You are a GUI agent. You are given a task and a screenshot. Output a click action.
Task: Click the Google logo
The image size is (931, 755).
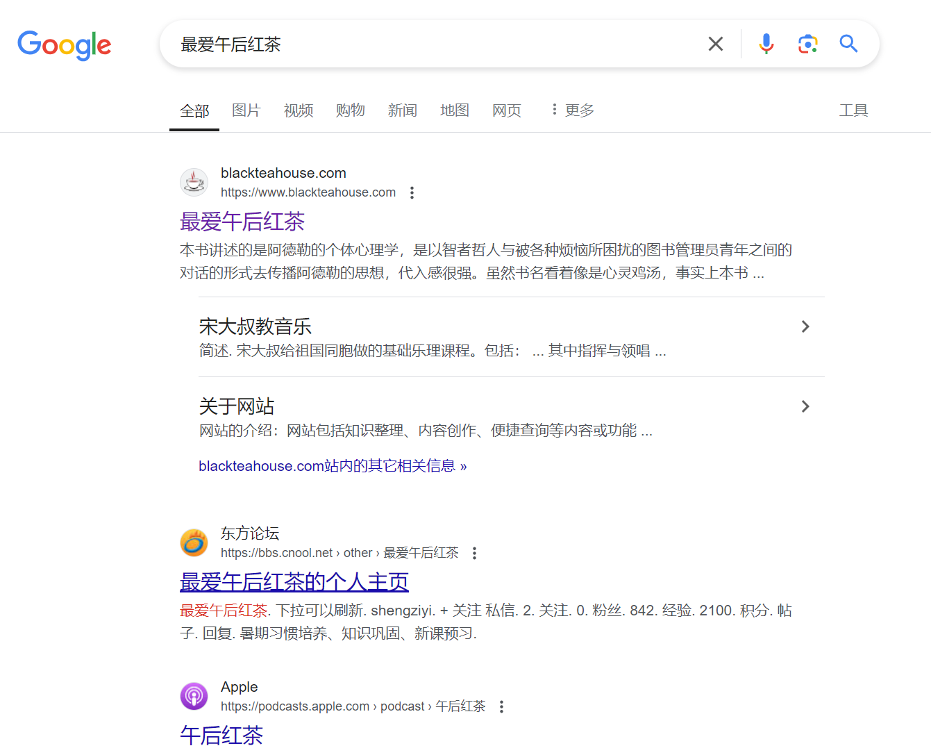pos(64,45)
